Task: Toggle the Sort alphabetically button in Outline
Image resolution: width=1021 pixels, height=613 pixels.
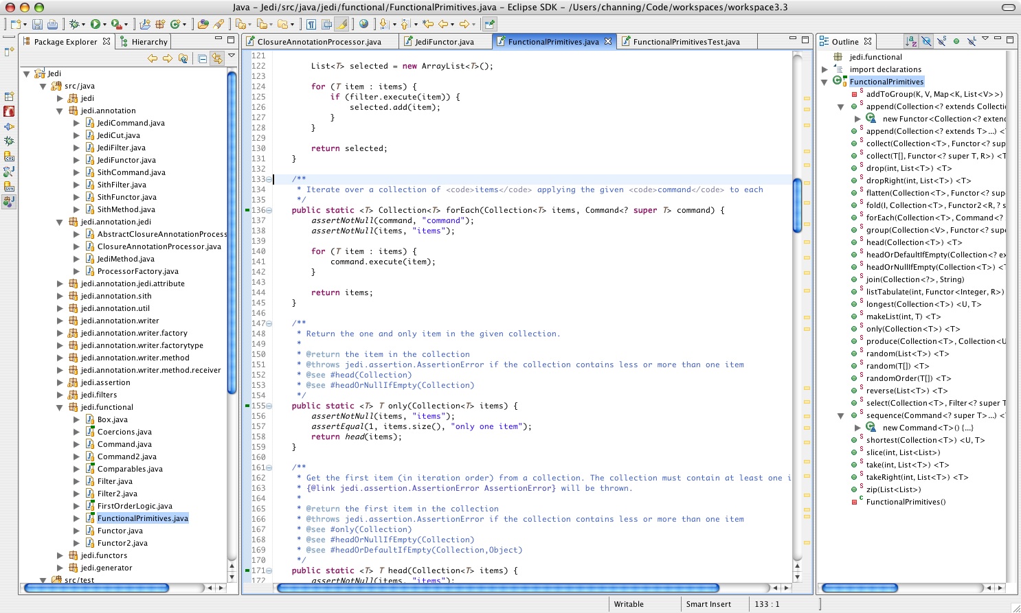Action: pyautogui.click(x=911, y=41)
